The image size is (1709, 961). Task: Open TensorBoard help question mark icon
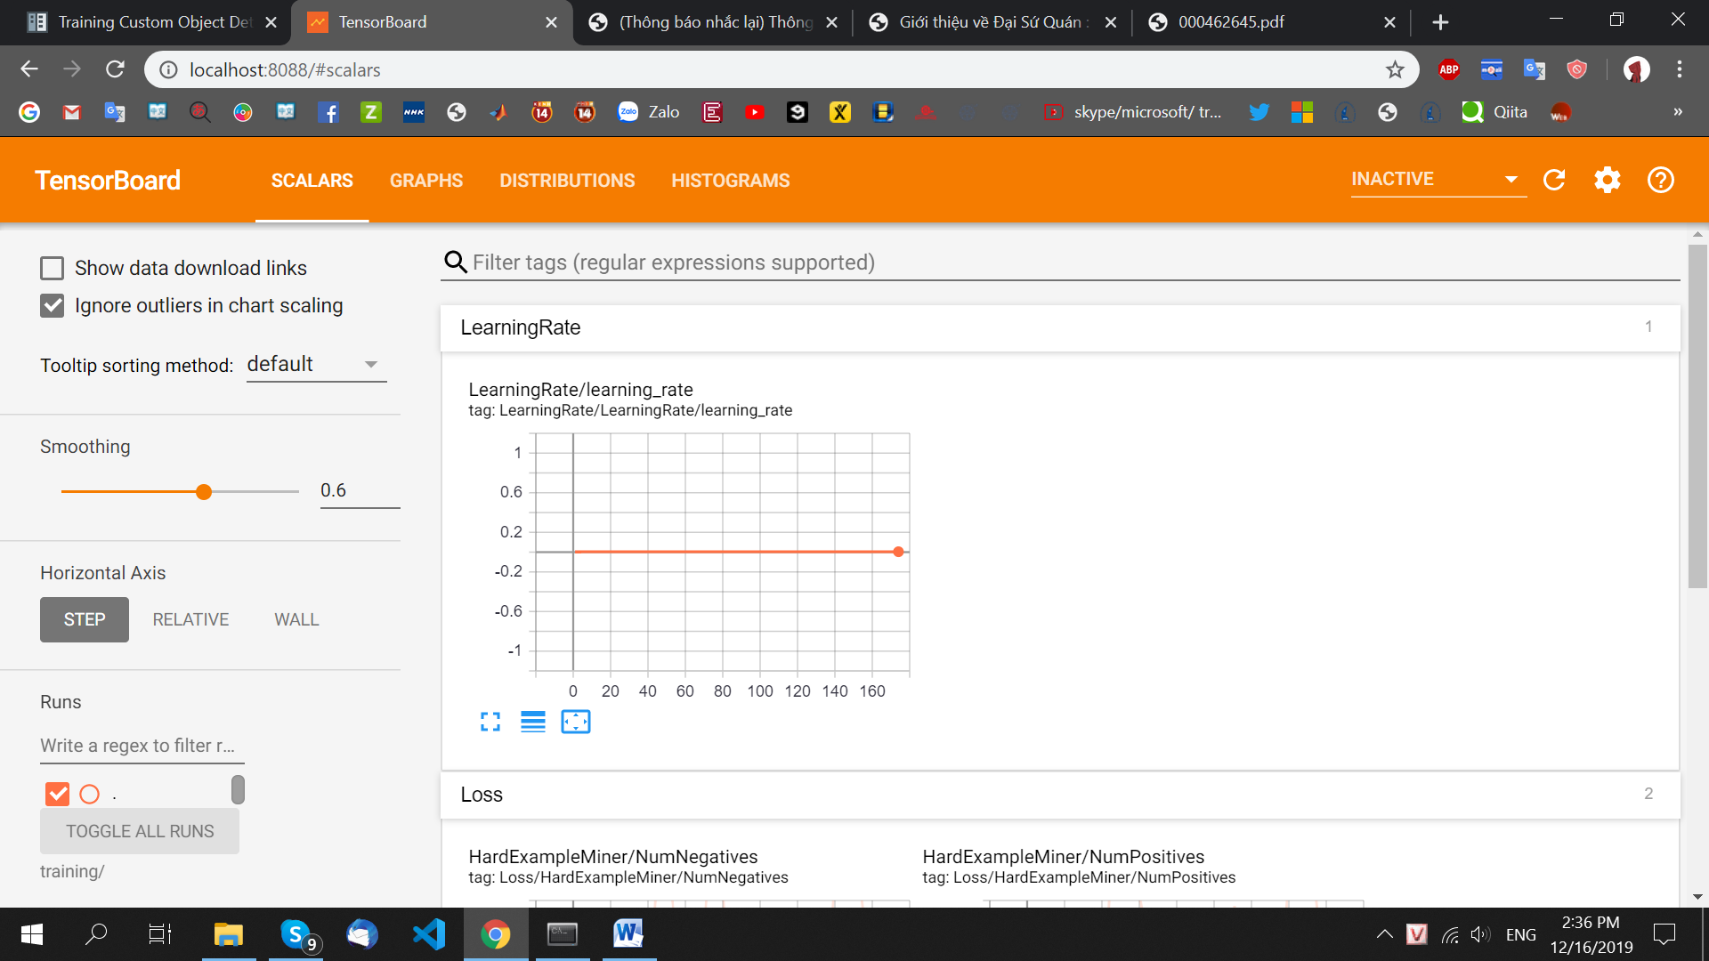(x=1661, y=180)
